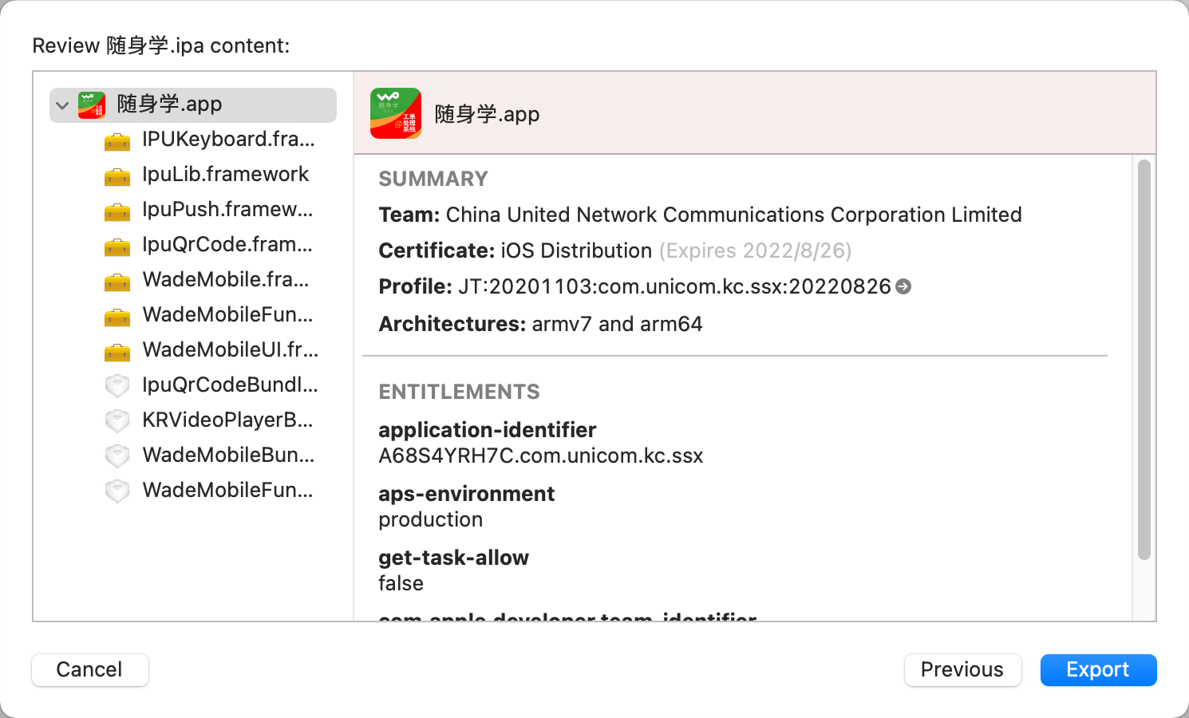Click the SUMMARY section heading
The width and height of the screenshot is (1189, 718).
coord(433,179)
